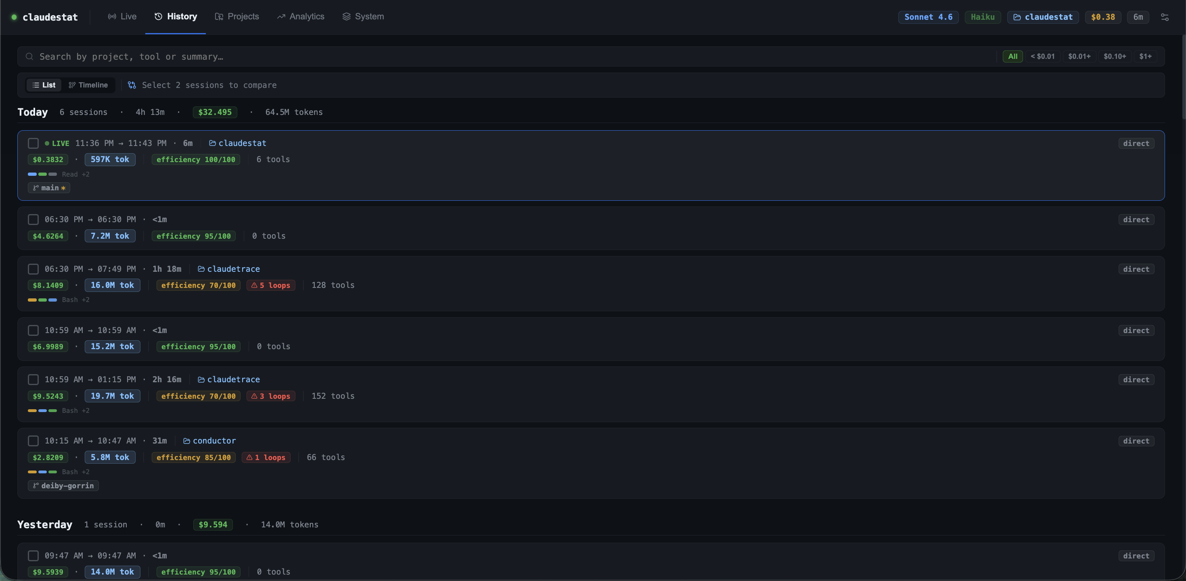Check the conductor session checkbox
Image resolution: width=1186 pixels, height=581 pixels.
click(x=33, y=441)
